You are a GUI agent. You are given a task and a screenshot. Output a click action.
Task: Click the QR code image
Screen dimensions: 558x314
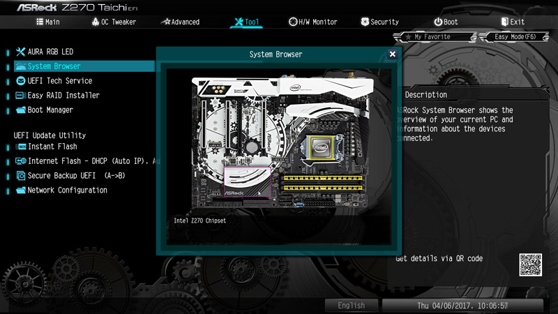(x=530, y=265)
